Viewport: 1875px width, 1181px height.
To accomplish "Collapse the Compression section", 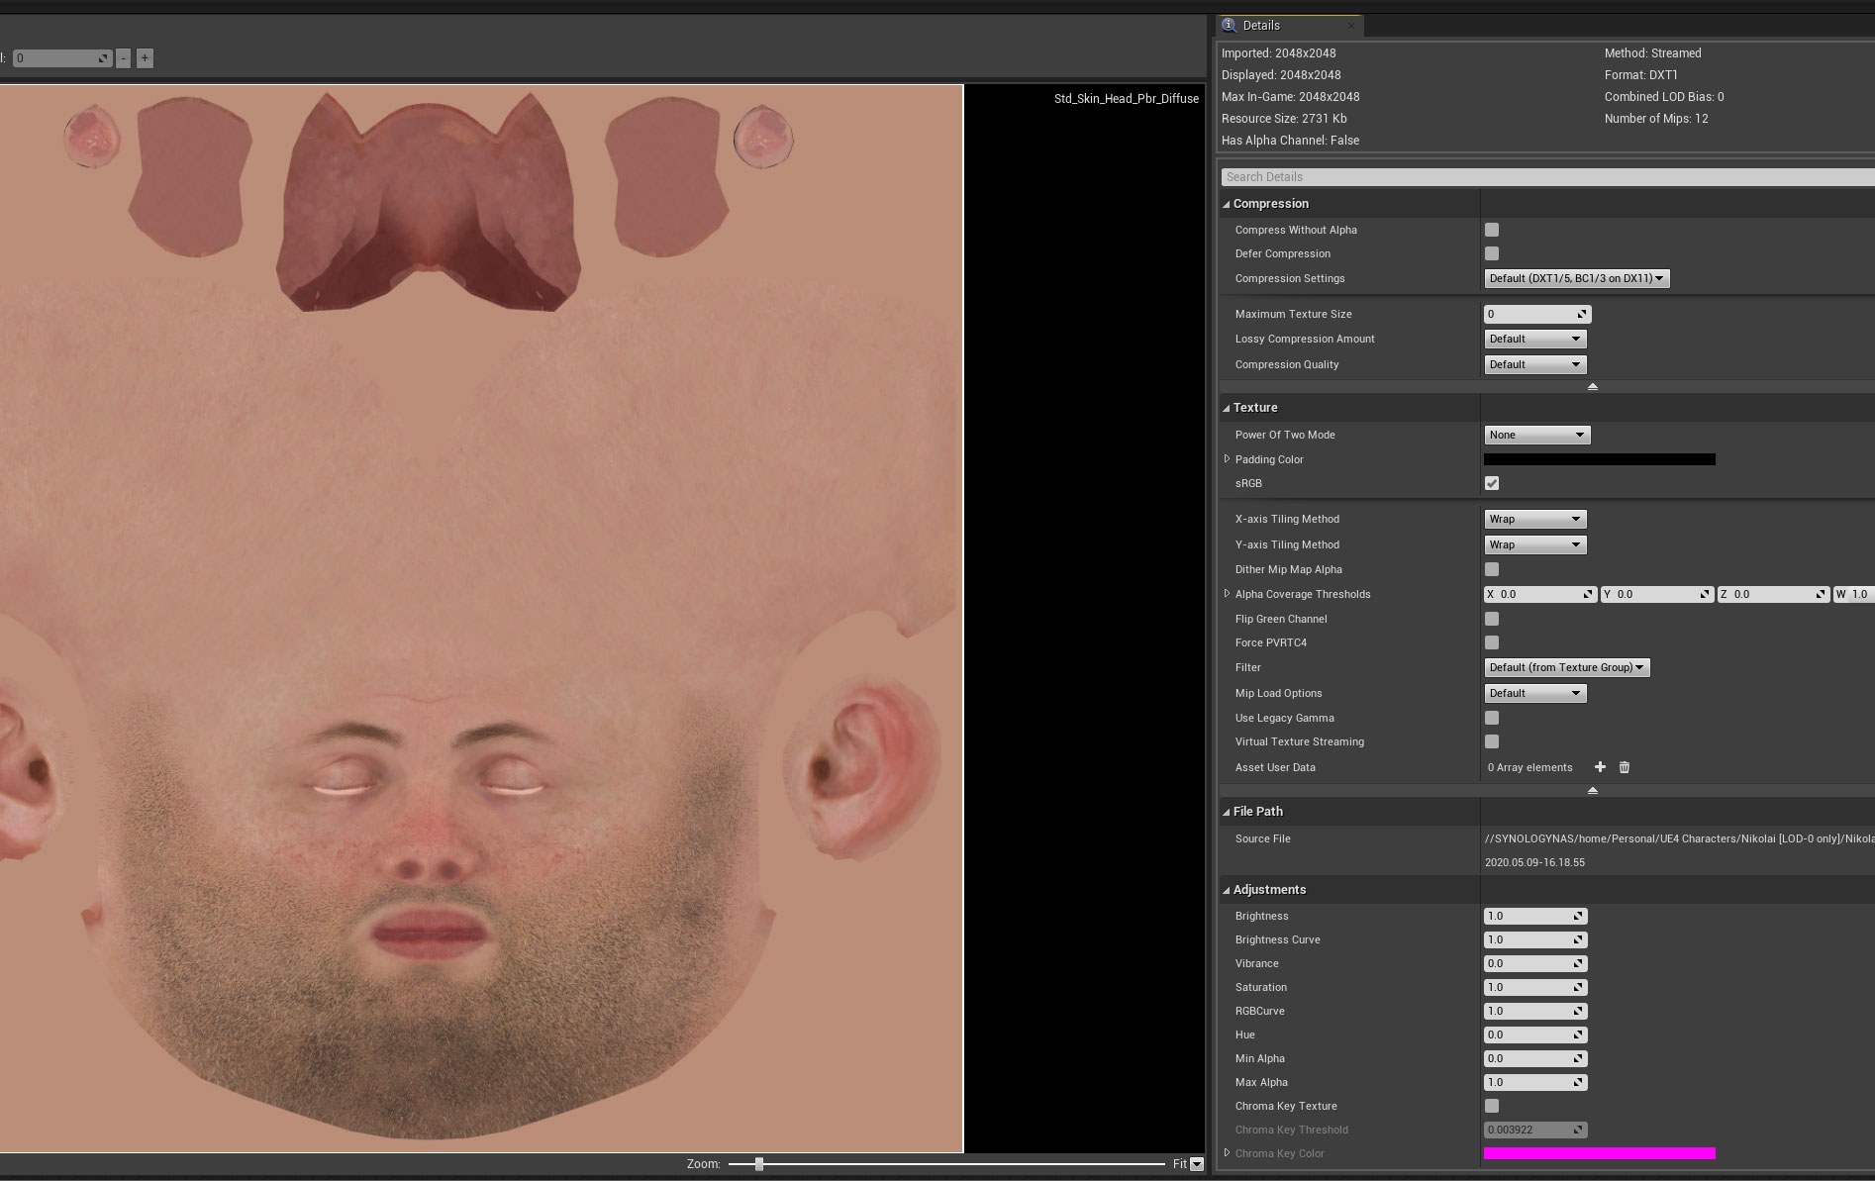I will coord(1227,204).
